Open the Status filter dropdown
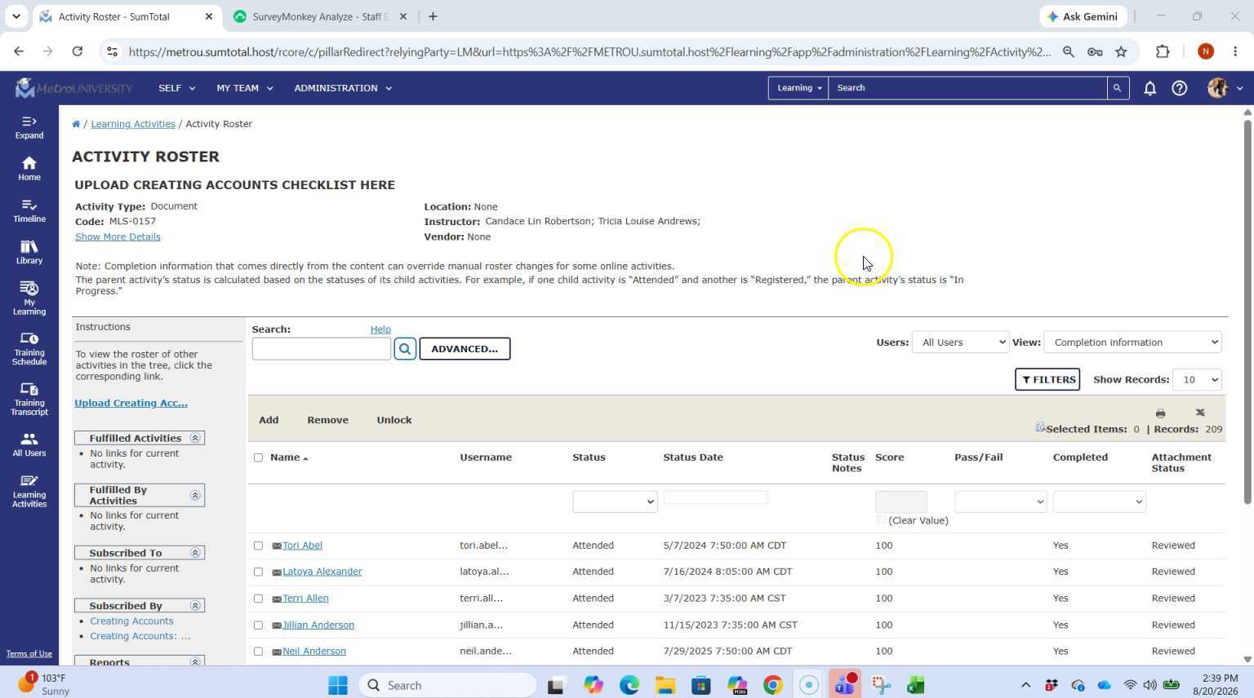 (x=615, y=501)
